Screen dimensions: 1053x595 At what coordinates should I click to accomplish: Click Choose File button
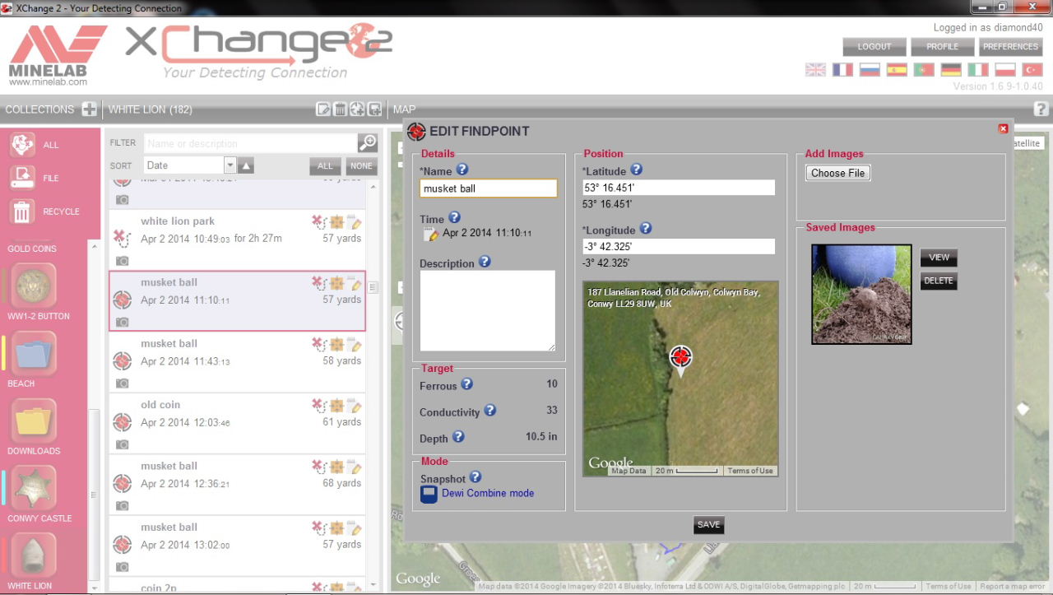coord(837,173)
